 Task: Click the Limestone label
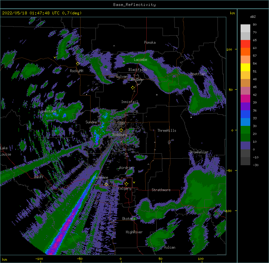pos(48,111)
